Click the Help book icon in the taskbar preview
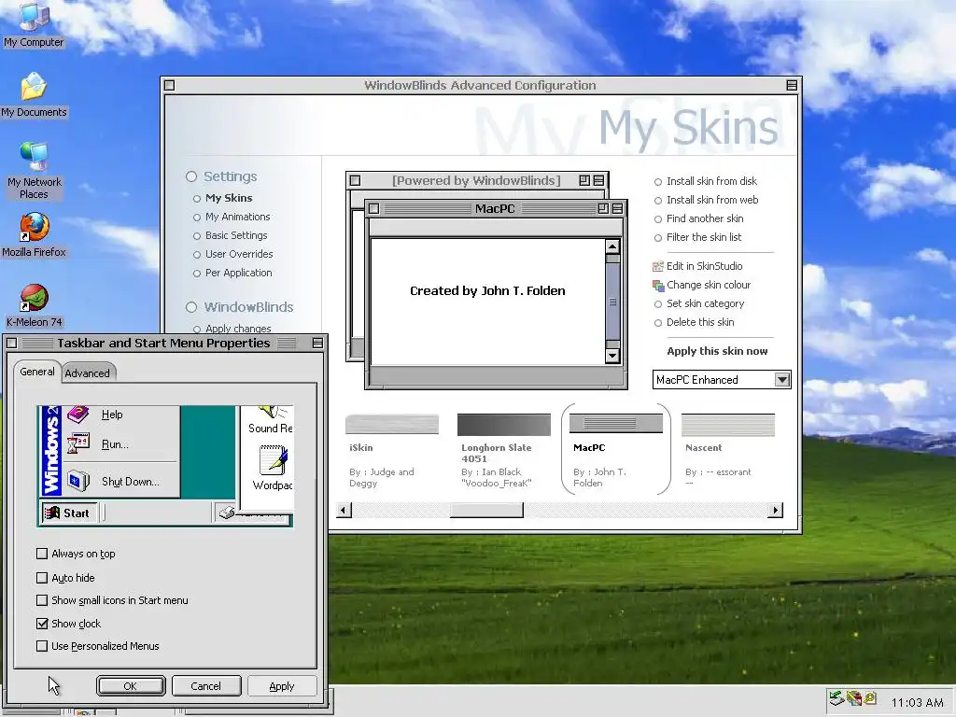The height and width of the screenshot is (717, 956). coord(78,415)
